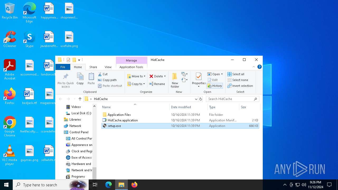Screen dimensions: 338x190
Task: Sort by the Date modified column
Action: pos(188,107)
